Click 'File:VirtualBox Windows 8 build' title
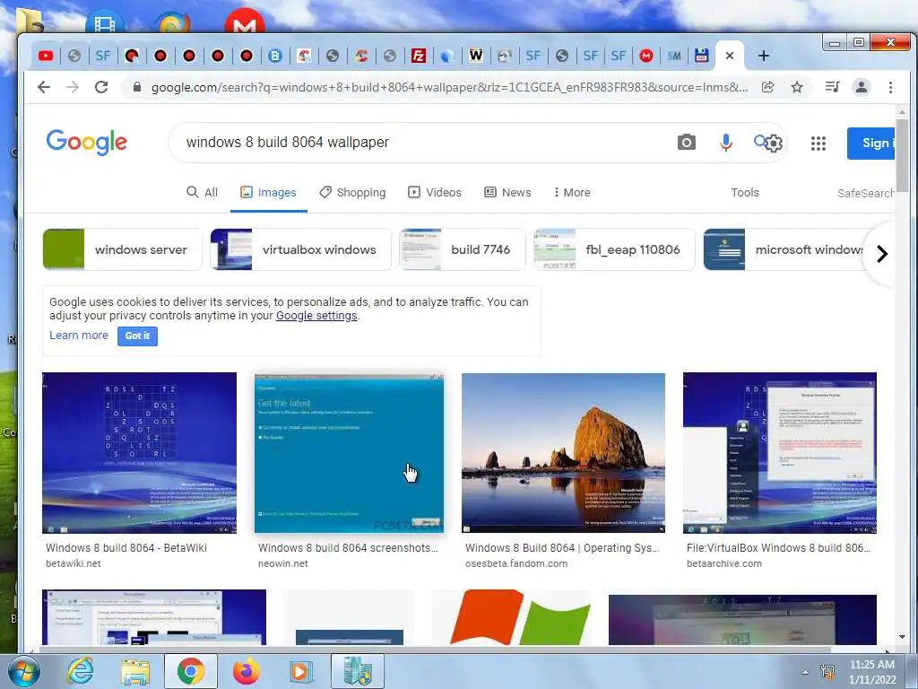 click(779, 548)
